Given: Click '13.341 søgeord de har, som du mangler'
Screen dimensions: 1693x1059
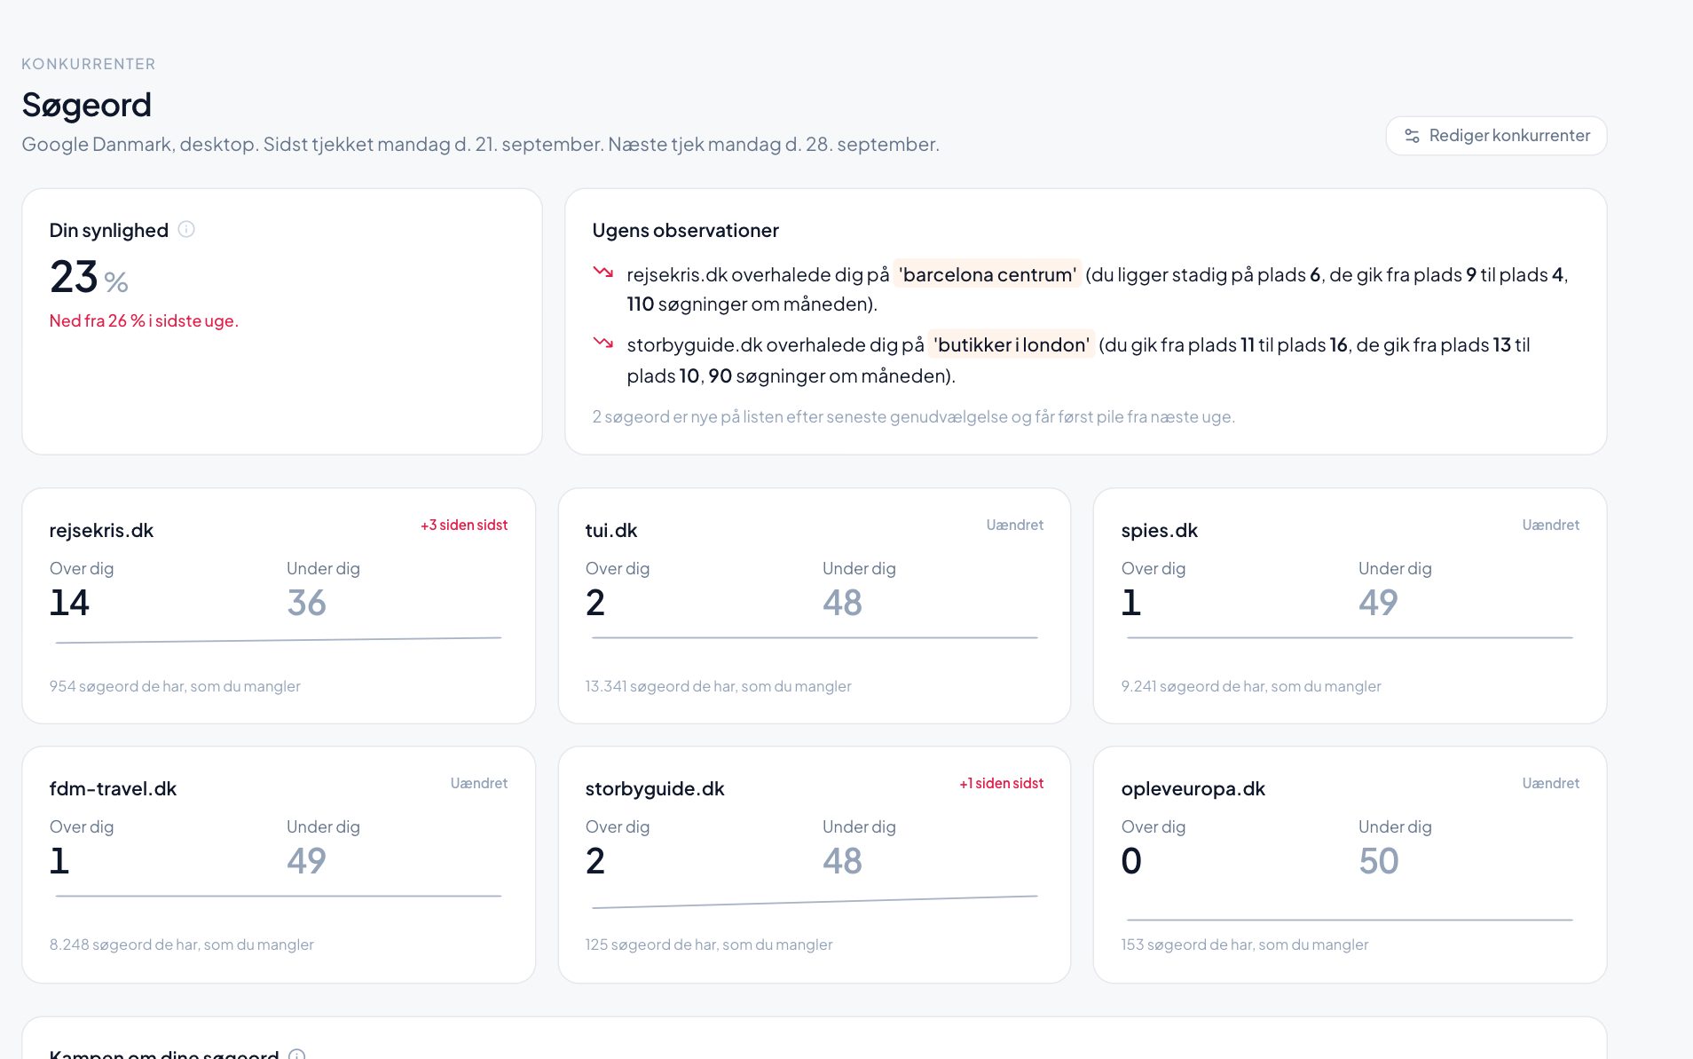Looking at the screenshot, I should (x=718, y=686).
